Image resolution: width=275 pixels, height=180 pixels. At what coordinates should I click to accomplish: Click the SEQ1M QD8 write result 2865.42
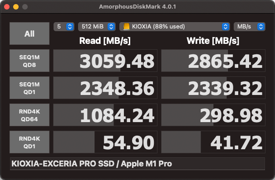pos(213,61)
